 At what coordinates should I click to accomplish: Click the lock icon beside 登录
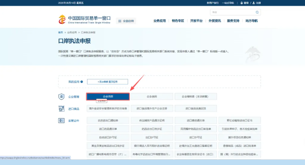[241, 3]
